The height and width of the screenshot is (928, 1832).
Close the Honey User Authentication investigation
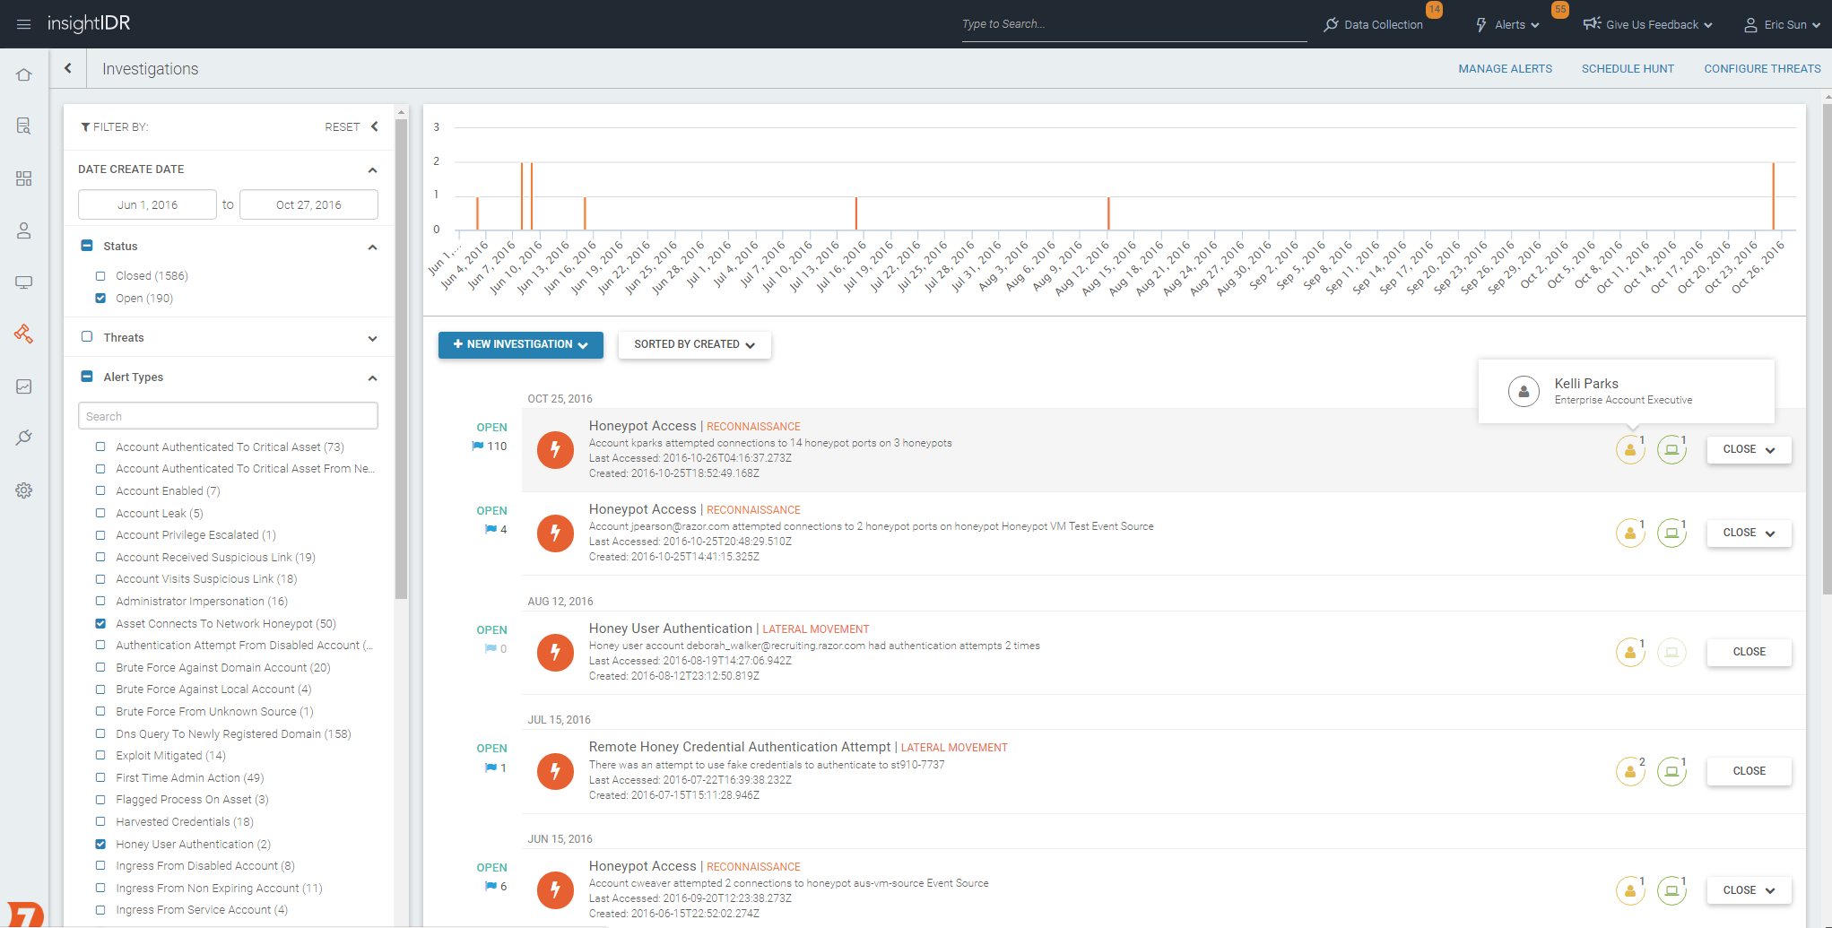tap(1749, 653)
